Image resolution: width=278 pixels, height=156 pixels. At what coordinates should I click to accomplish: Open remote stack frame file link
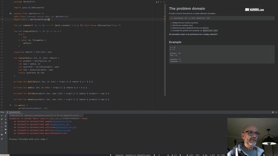coord(62,121)
